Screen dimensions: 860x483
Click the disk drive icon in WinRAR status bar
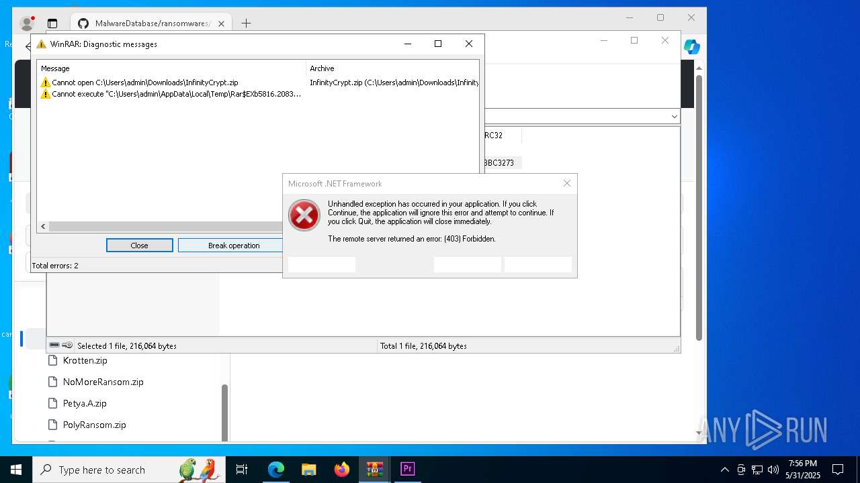click(54, 345)
